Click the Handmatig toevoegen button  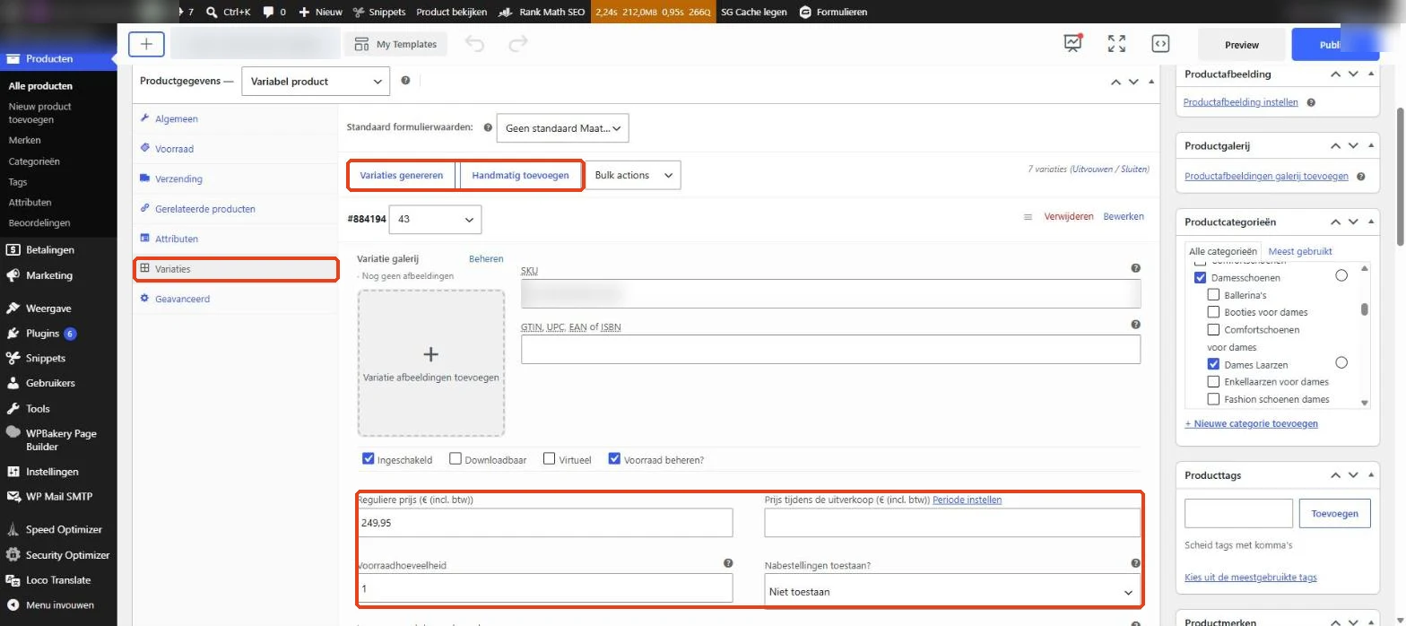tap(520, 176)
